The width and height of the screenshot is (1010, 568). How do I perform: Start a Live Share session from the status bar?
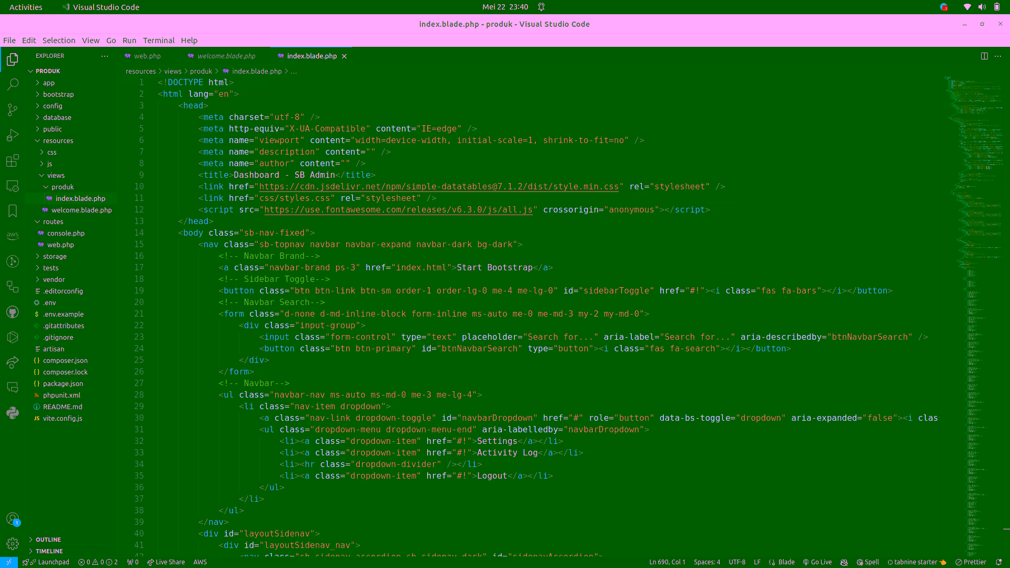(x=166, y=562)
